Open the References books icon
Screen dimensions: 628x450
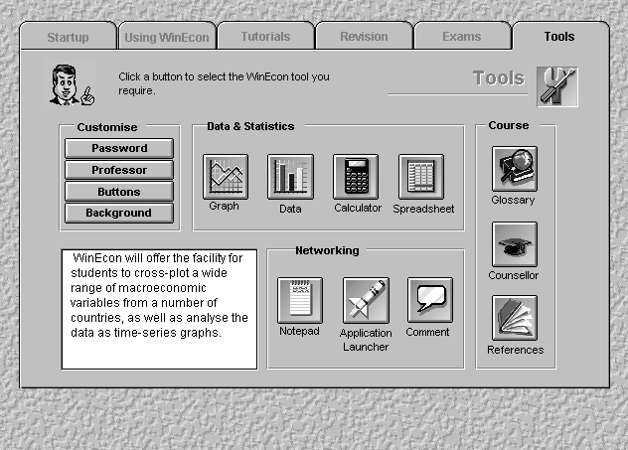pos(515,318)
